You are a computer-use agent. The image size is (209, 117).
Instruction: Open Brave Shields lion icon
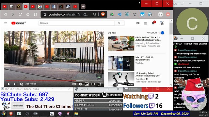(103, 14)
